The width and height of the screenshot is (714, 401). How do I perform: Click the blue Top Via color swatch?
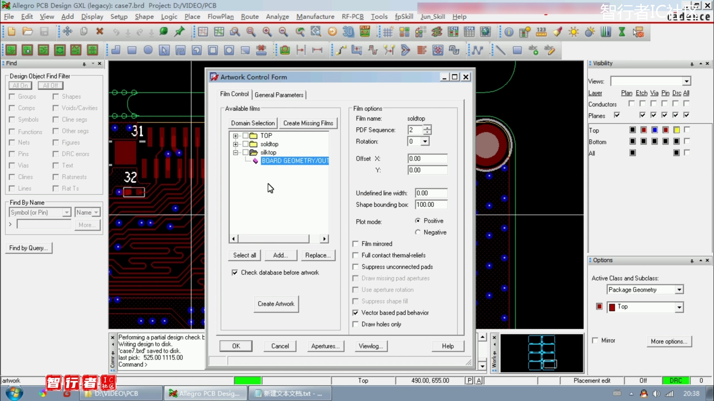(x=654, y=130)
